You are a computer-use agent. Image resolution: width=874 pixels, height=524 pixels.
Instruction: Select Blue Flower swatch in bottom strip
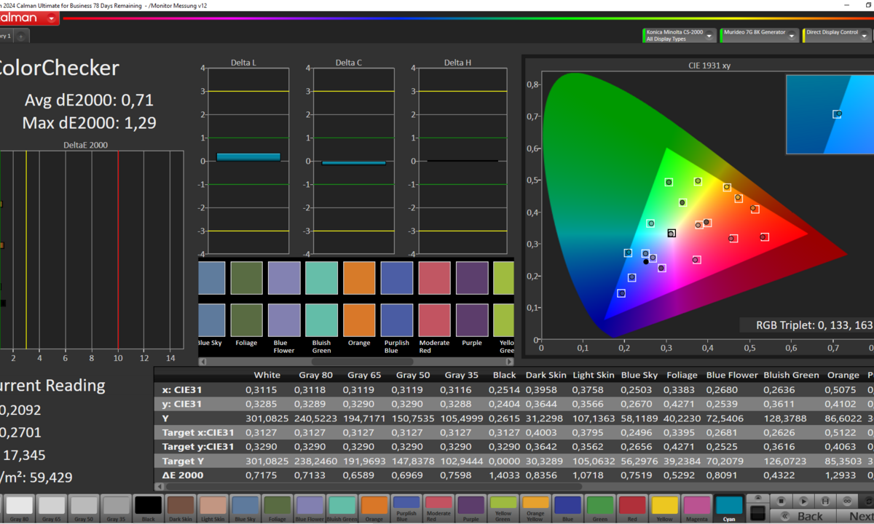pos(310,509)
